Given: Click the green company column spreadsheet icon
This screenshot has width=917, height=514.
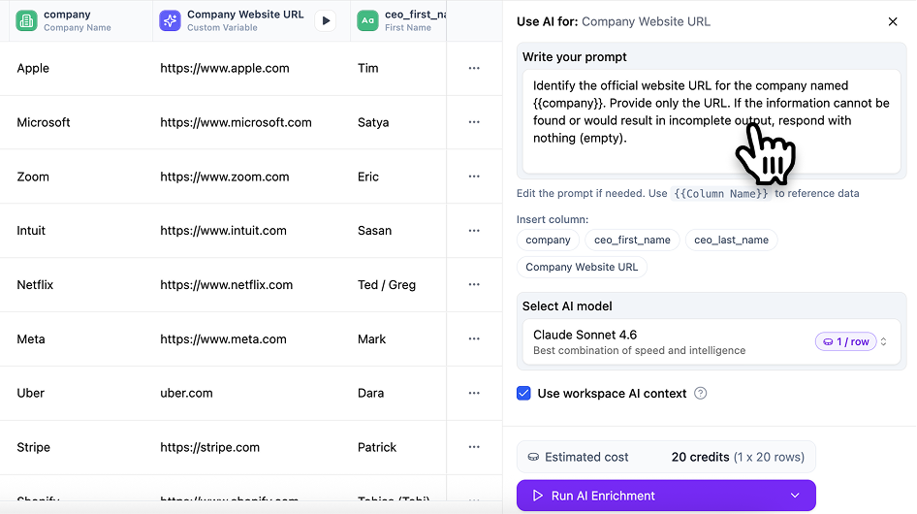Looking at the screenshot, I should 27,20.
